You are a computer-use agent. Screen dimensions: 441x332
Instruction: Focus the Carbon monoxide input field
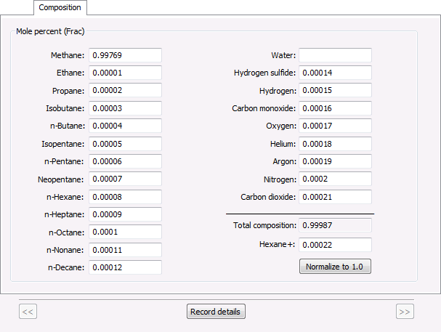point(335,108)
